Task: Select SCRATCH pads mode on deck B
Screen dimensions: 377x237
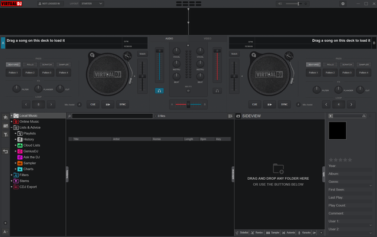Action: [x=347, y=64]
